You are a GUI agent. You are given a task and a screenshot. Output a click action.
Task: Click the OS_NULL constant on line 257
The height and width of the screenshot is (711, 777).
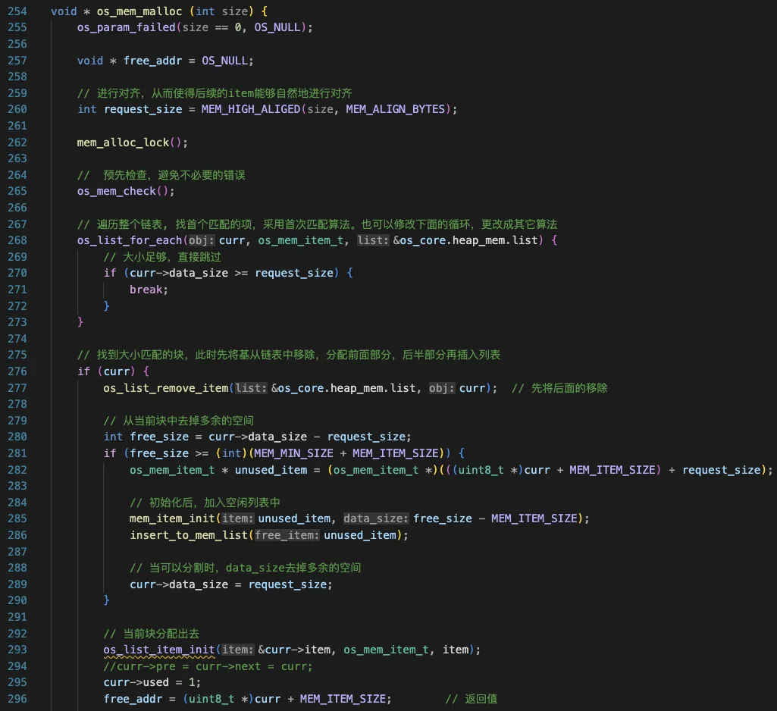click(x=227, y=60)
